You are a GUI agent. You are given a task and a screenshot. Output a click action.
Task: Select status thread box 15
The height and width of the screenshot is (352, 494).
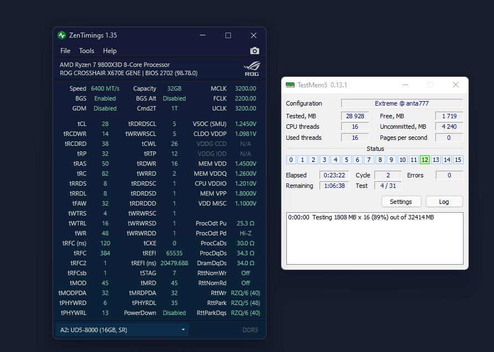458,160
